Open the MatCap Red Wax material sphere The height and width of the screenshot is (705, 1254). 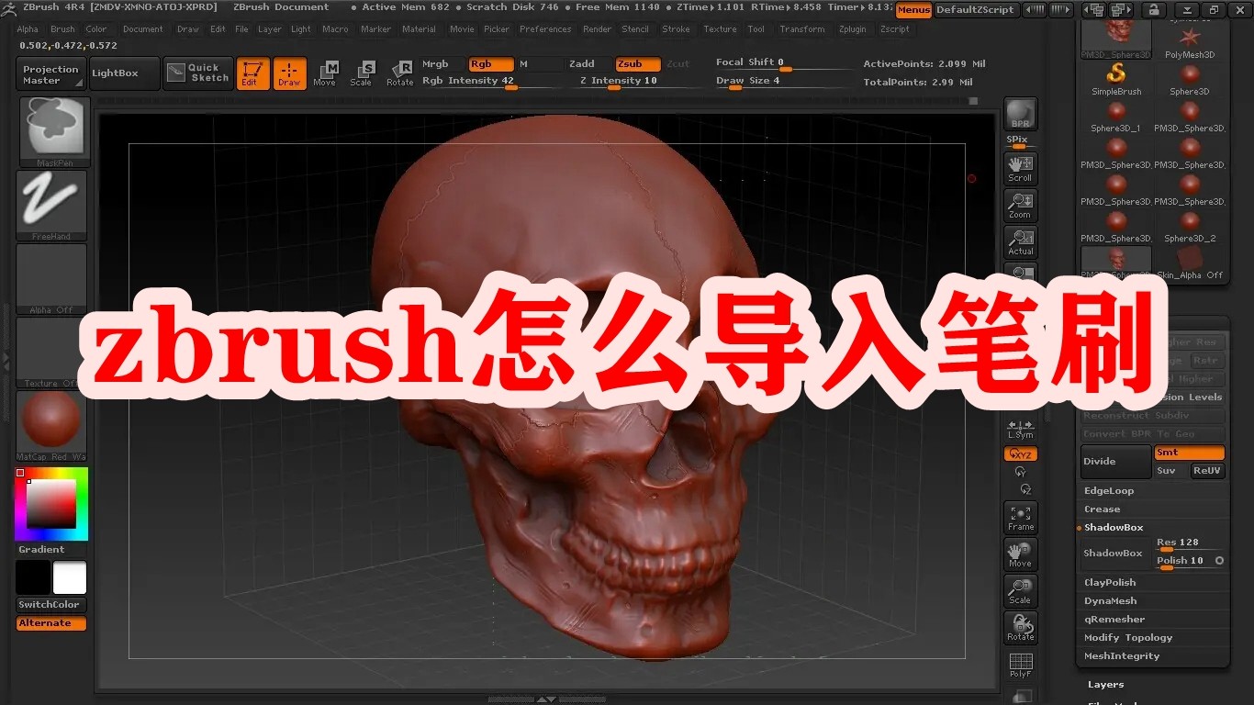[x=51, y=426]
